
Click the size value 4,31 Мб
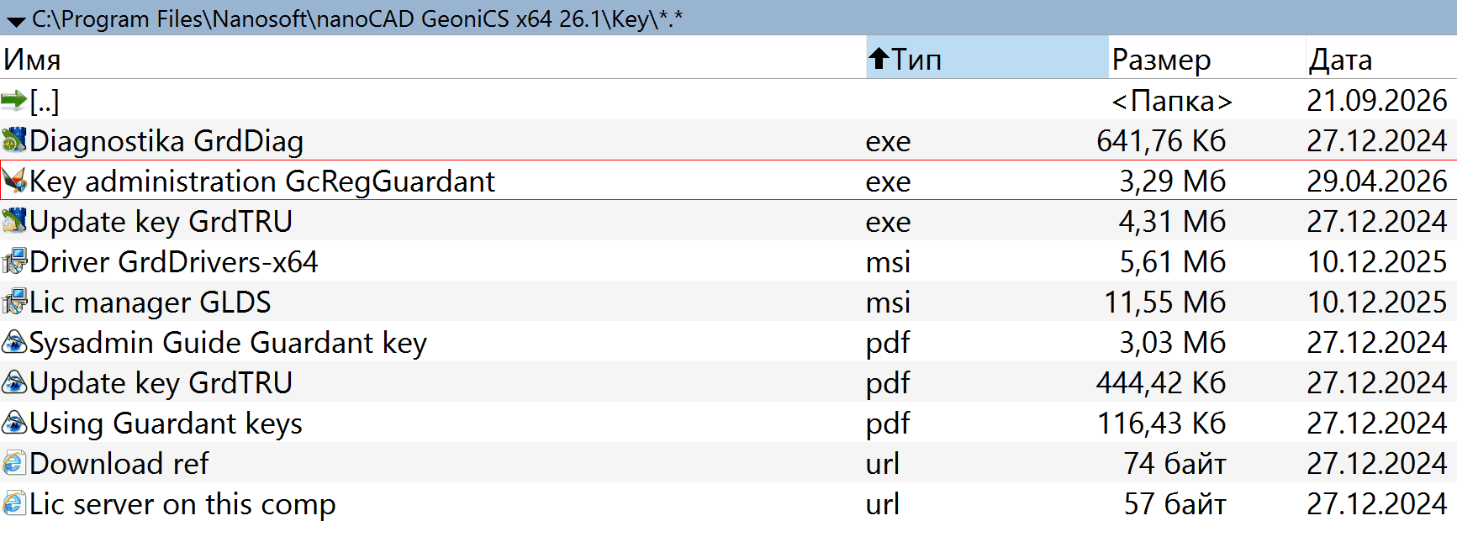click(x=1172, y=222)
